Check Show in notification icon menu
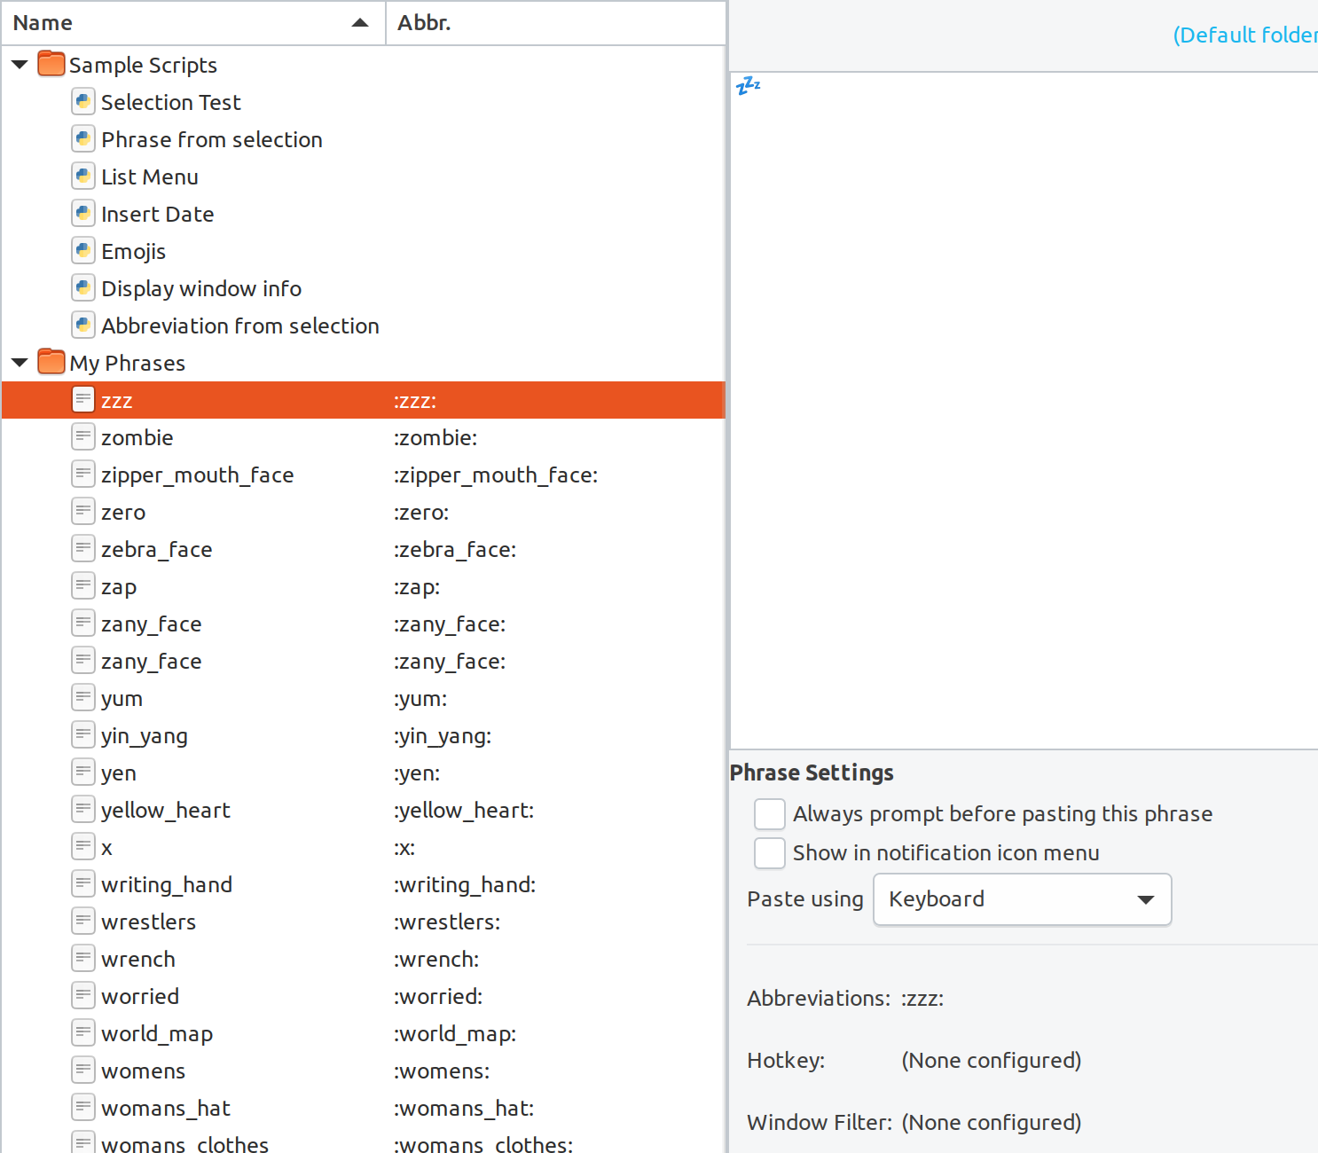Viewport: 1318px width, 1153px height. click(769, 852)
